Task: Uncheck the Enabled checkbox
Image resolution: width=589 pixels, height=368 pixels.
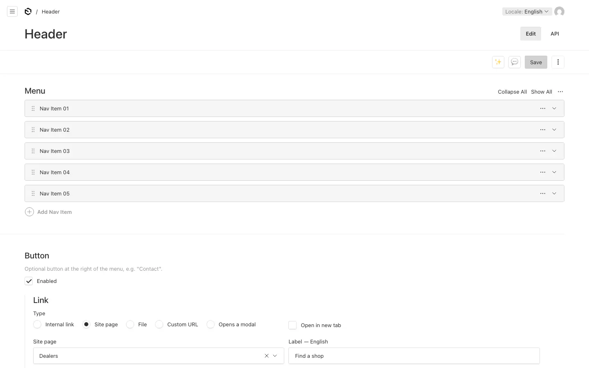Action: pos(29,281)
